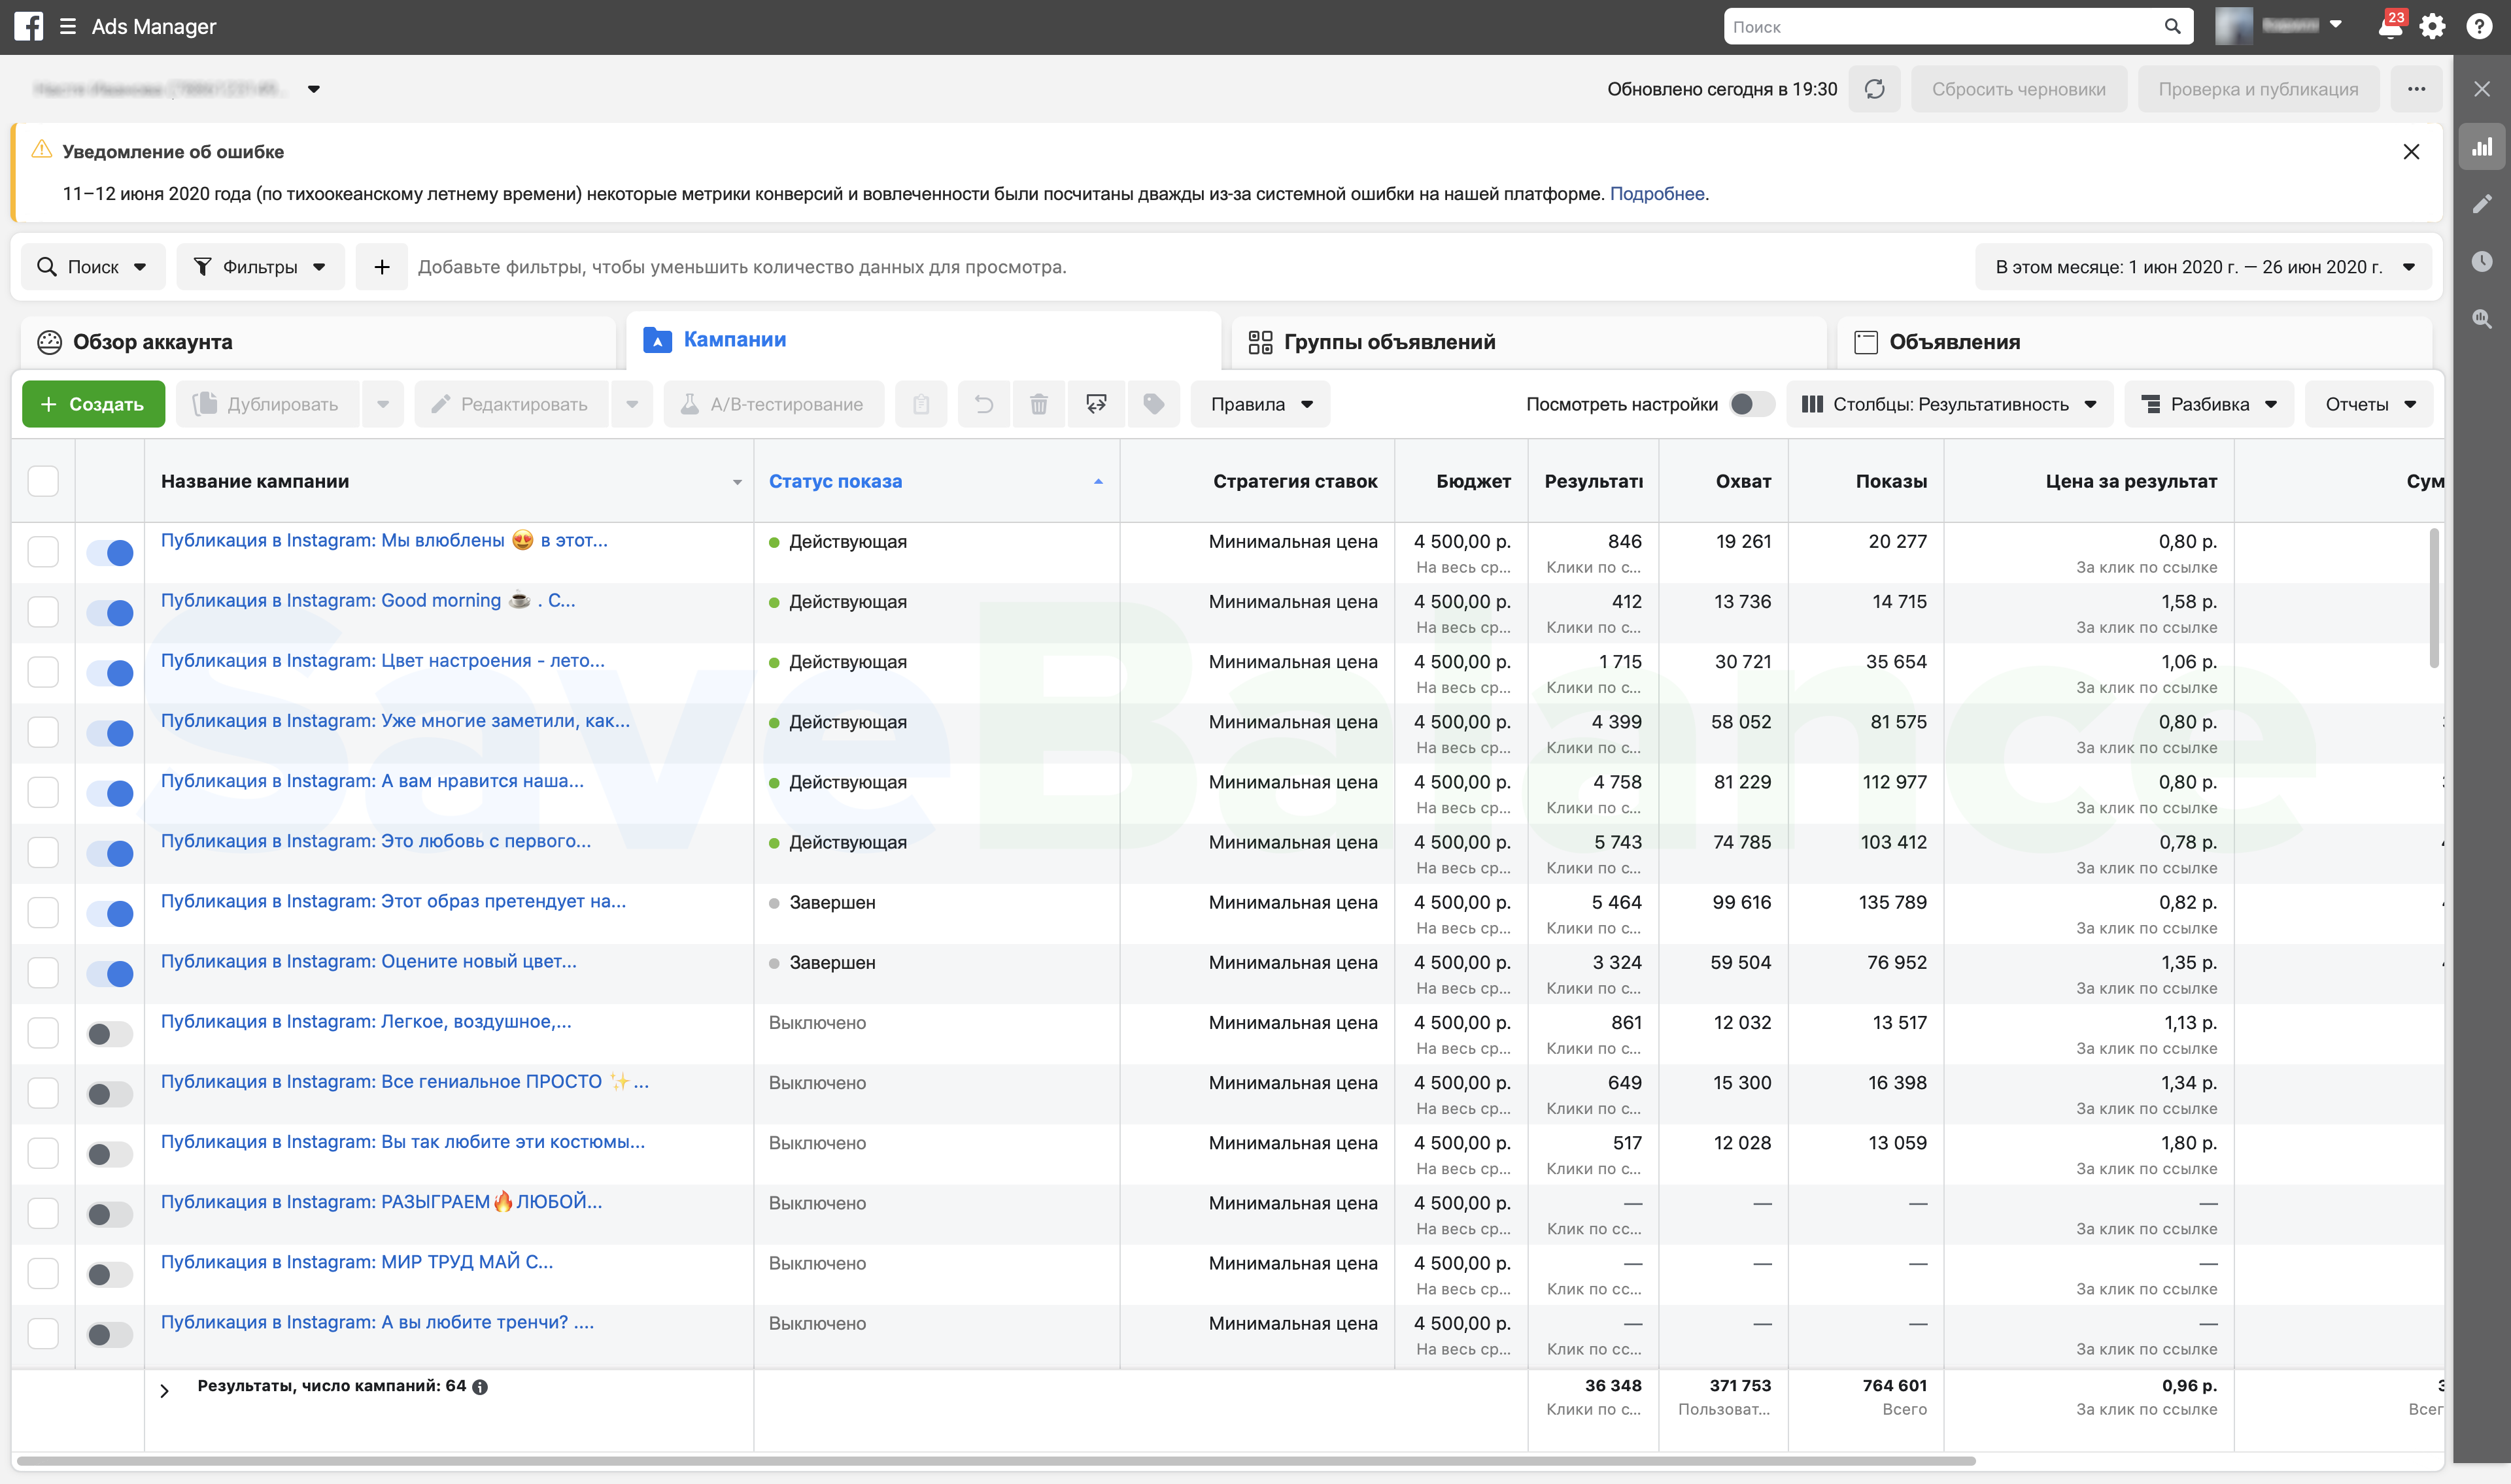Toggle off the Good morning campaign
This screenshot has width=2511, height=1484.
point(110,612)
